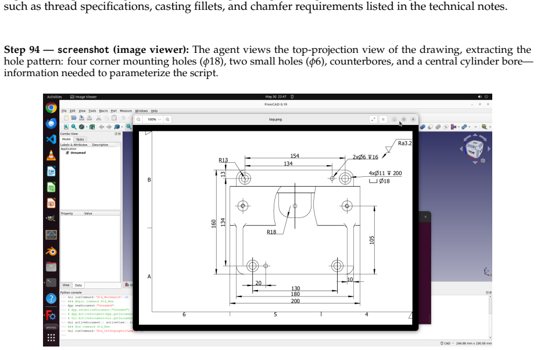Zoom in in the image viewer

point(167,120)
